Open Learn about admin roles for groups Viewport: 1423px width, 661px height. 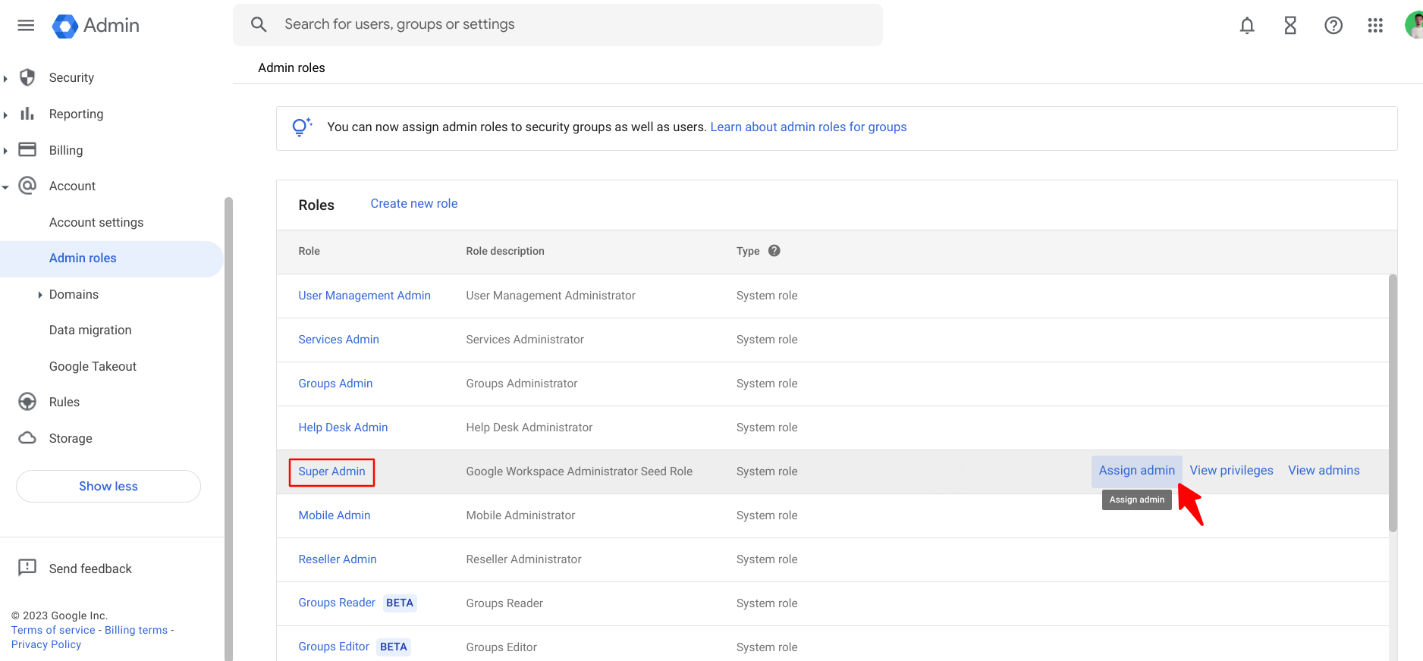[x=809, y=127]
